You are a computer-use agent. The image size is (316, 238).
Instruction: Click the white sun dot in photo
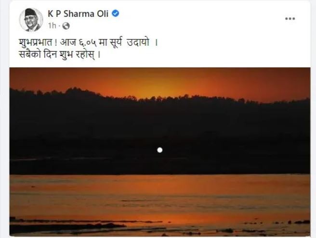pyautogui.click(x=160, y=150)
